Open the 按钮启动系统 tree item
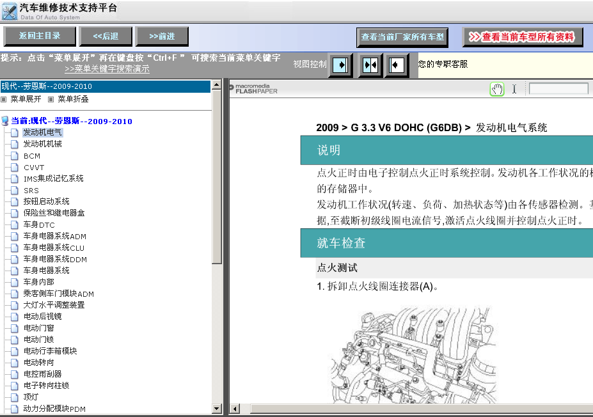This screenshot has width=593, height=417. point(46,201)
